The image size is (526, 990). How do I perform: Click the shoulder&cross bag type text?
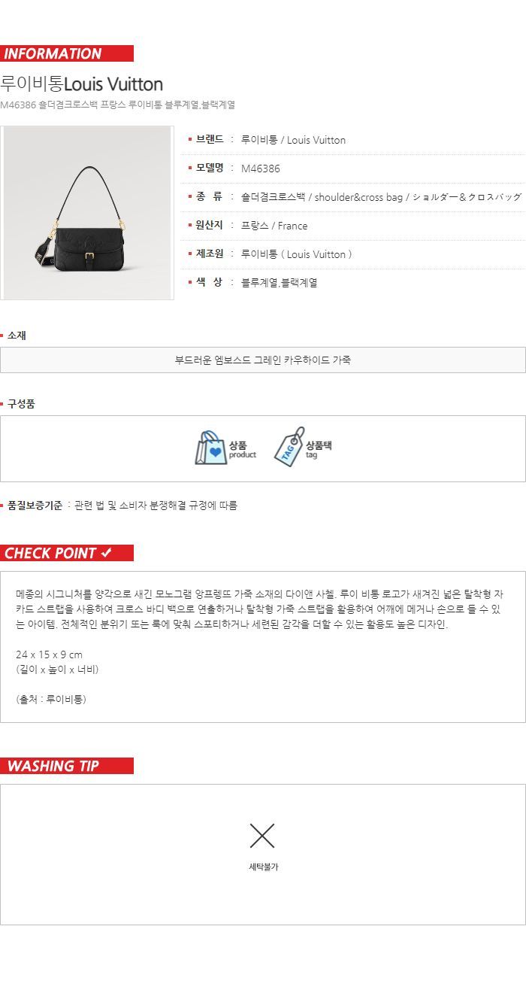359,197
